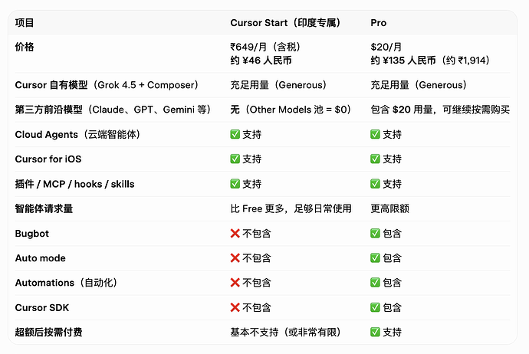529x354 pixels.
Task: Click the ₹649/月（含税）price text
Action: click(266, 47)
